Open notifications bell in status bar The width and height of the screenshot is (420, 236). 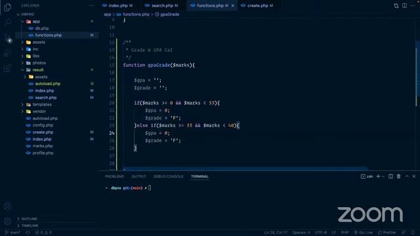(x=413, y=233)
